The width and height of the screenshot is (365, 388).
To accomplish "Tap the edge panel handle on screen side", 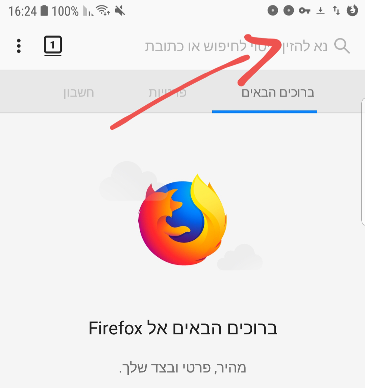I will (x=363, y=162).
